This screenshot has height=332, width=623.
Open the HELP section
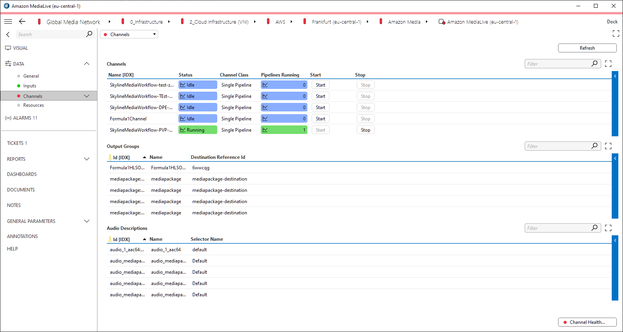(12, 249)
